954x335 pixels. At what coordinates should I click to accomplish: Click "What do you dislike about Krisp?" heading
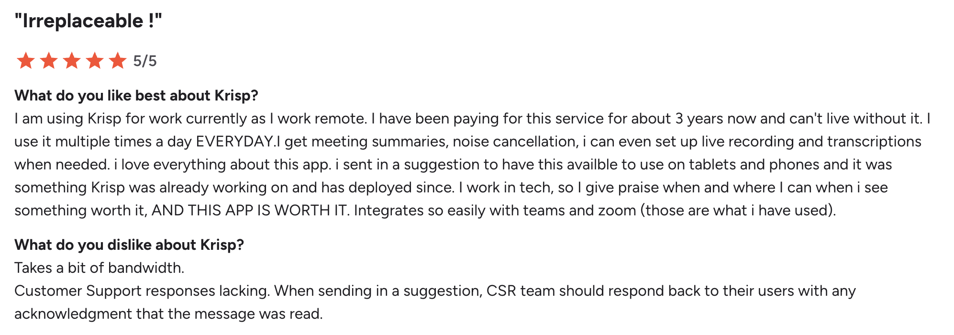(129, 245)
